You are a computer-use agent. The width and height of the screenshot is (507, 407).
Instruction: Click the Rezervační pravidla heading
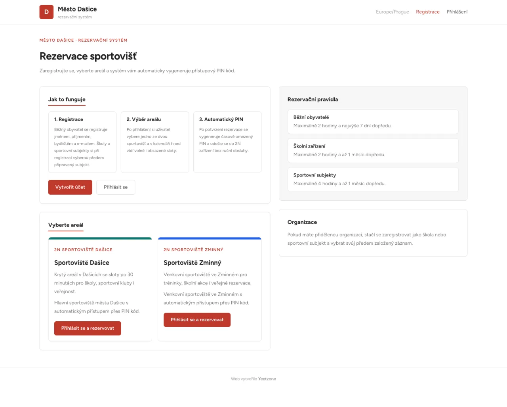(313, 100)
